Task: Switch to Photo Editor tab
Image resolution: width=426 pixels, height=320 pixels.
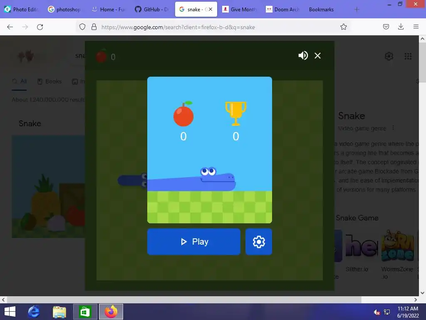Action: 22,9
